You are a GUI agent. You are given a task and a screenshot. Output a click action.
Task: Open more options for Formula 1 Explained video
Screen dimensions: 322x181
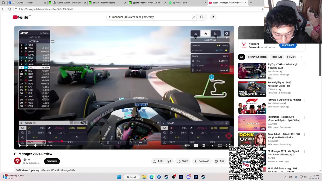pyautogui.click(x=304, y=100)
